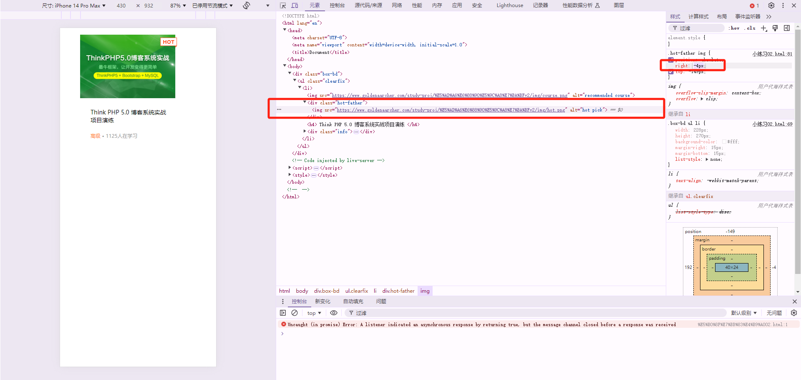Activate the inspect element picker icon

(x=283, y=5)
